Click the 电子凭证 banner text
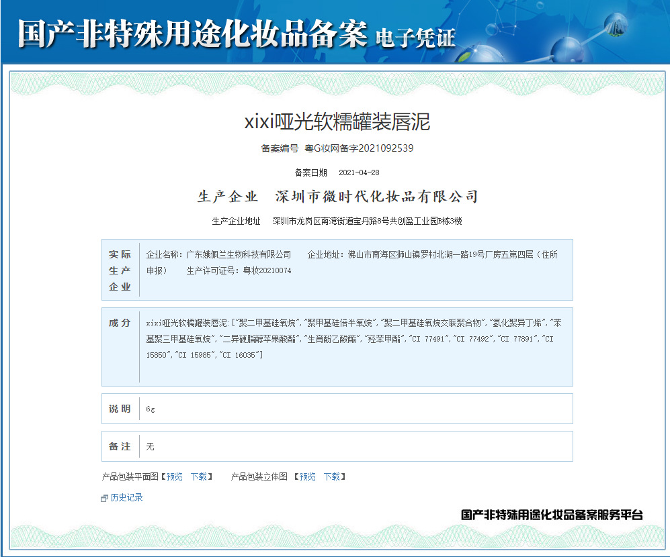Screen dimensions: 670x557 pos(415,38)
